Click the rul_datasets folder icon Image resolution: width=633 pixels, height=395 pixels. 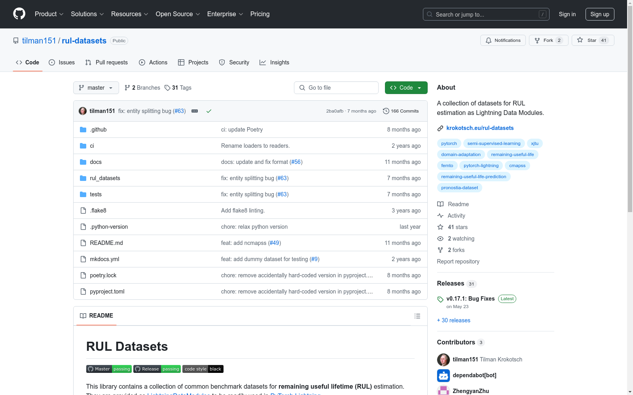(83, 178)
